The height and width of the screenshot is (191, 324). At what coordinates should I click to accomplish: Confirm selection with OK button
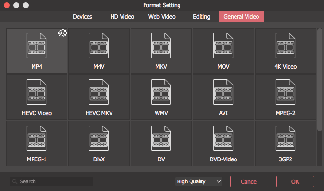(x=295, y=181)
